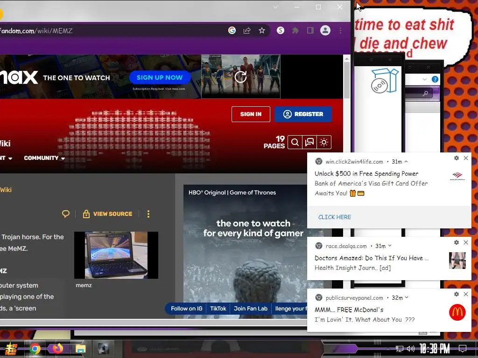Collapse the click2win4life notification chevron

click(x=406, y=162)
